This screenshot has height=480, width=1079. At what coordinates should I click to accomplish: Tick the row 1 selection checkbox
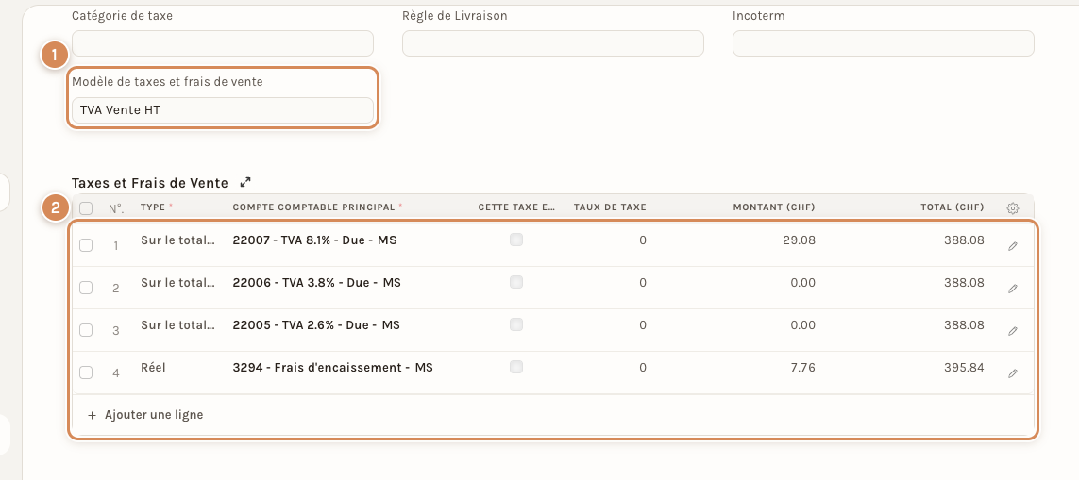click(86, 245)
